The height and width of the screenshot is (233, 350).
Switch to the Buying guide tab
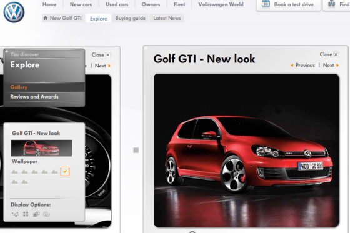[x=131, y=18]
